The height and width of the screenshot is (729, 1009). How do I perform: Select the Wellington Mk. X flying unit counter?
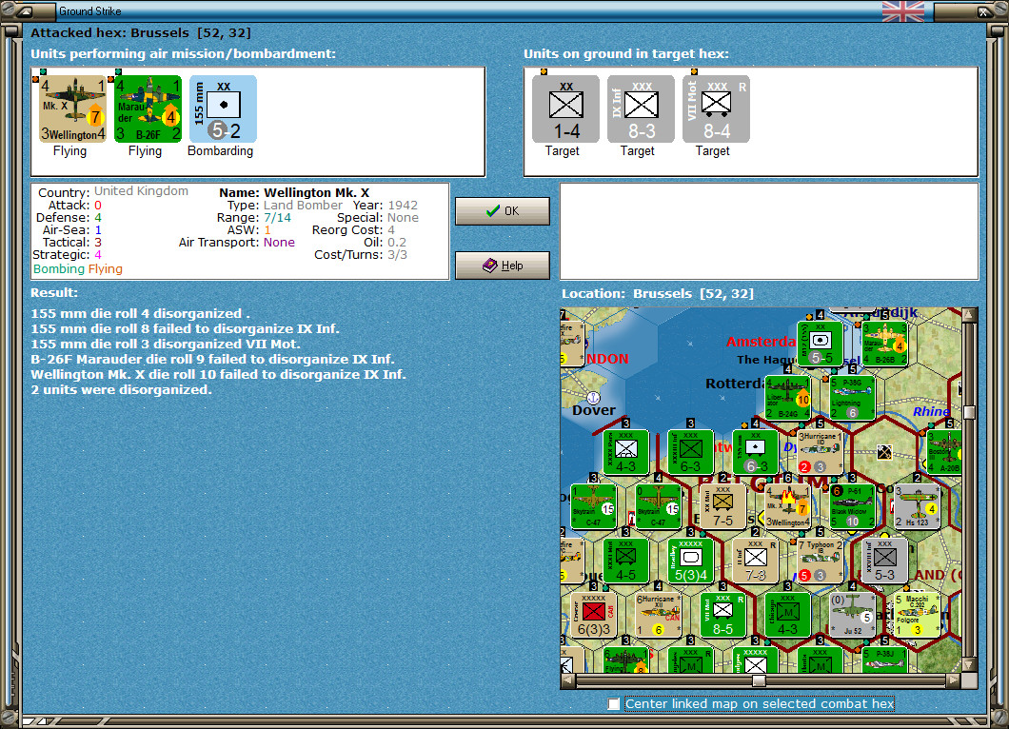72,108
